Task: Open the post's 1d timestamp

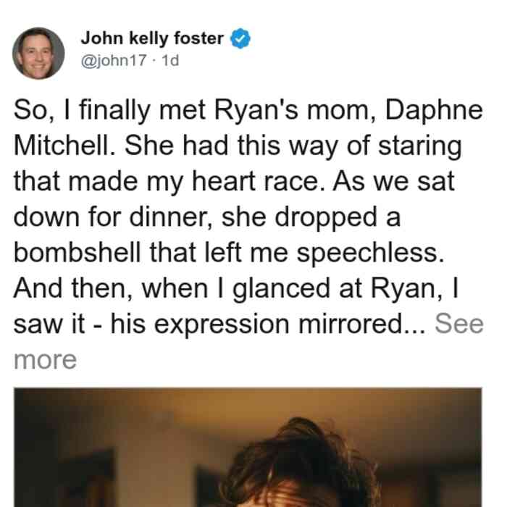Action: click(x=170, y=60)
